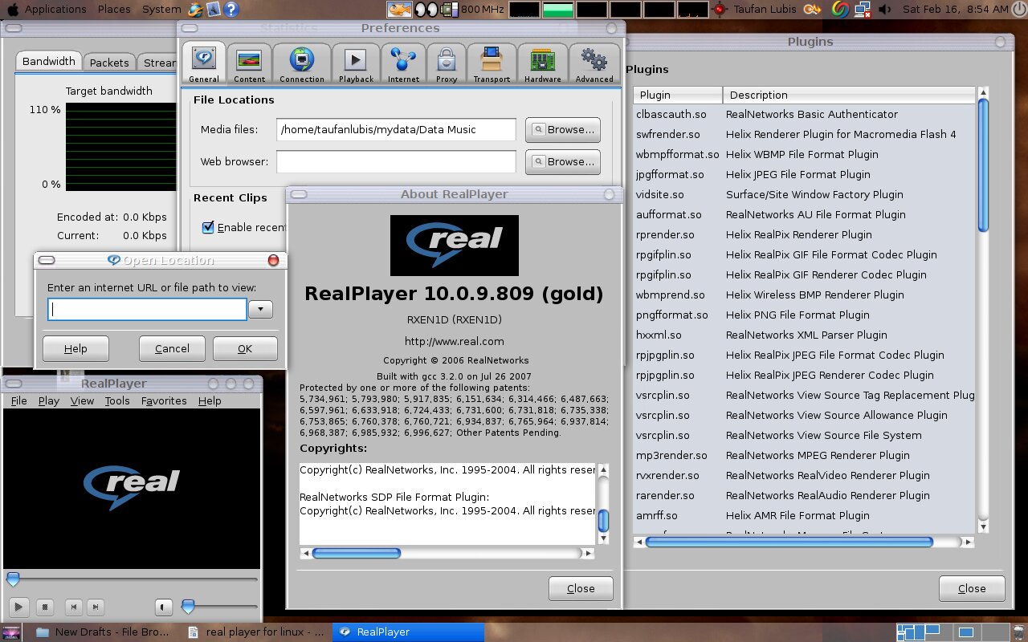The height and width of the screenshot is (642, 1028).
Task: Switch to the Packets tab
Action: click(x=109, y=62)
